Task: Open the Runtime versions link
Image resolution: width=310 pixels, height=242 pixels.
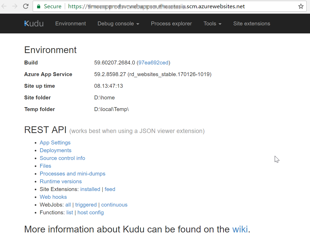Action: coord(61,181)
